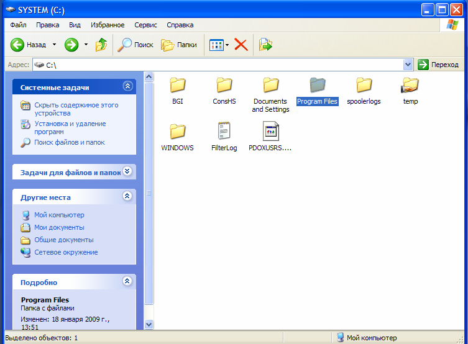This screenshot has height=344, width=468.
Task: Click the task pane scrollbar thumb
Action: click(x=149, y=194)
